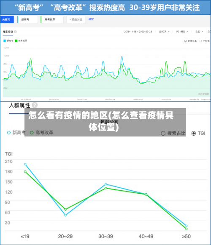Click the green 30~39 data point

tap(106, 188)
